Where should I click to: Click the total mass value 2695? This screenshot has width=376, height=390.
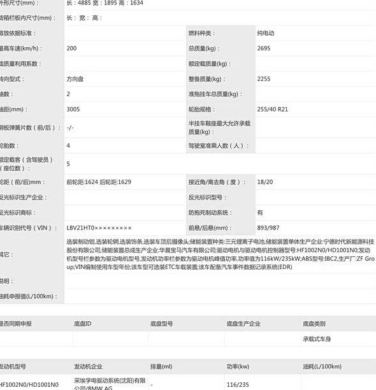(x=264, y=48)
